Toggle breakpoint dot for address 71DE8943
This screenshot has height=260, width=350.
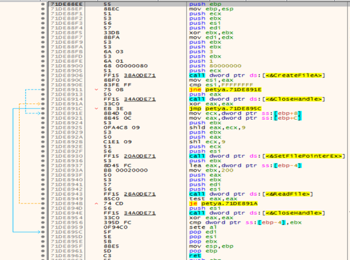43,194
